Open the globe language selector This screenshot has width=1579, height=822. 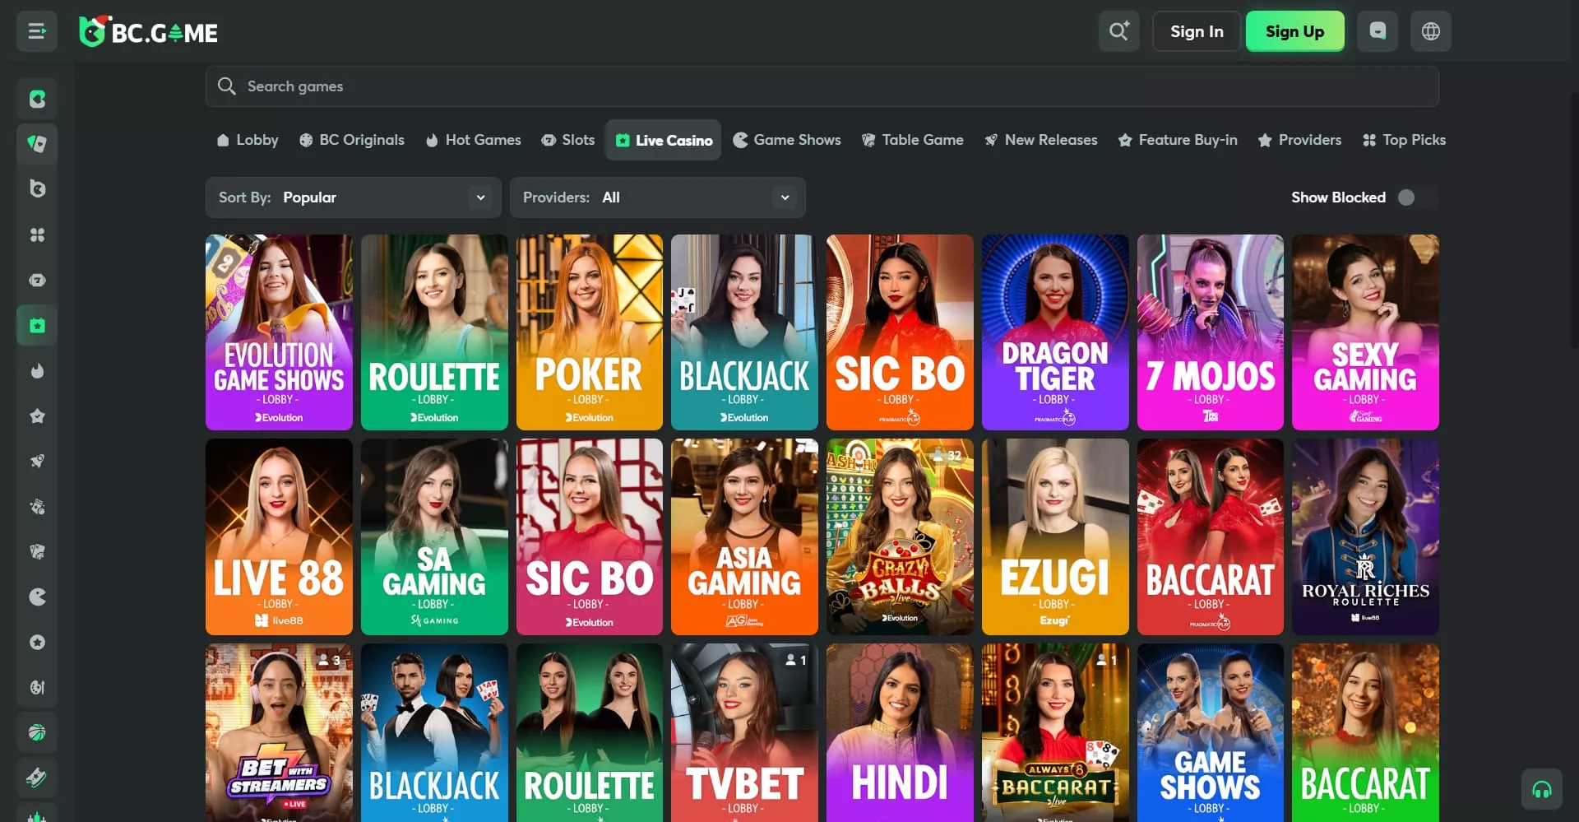tap(1430, 31)
